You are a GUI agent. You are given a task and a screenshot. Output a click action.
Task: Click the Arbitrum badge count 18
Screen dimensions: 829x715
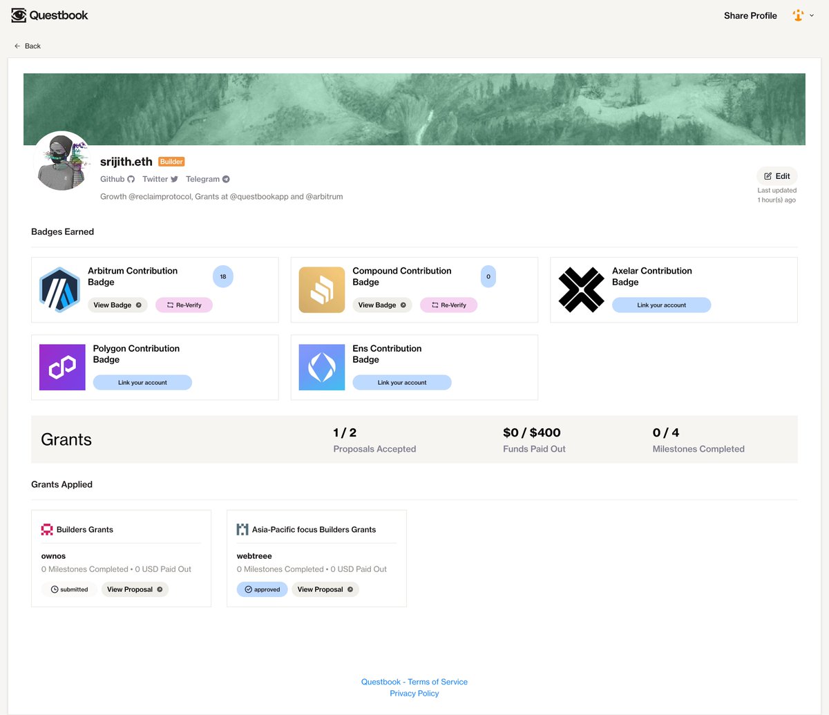tap(223, 276)
